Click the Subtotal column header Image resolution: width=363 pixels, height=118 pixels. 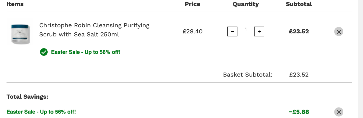click(299, 4)
